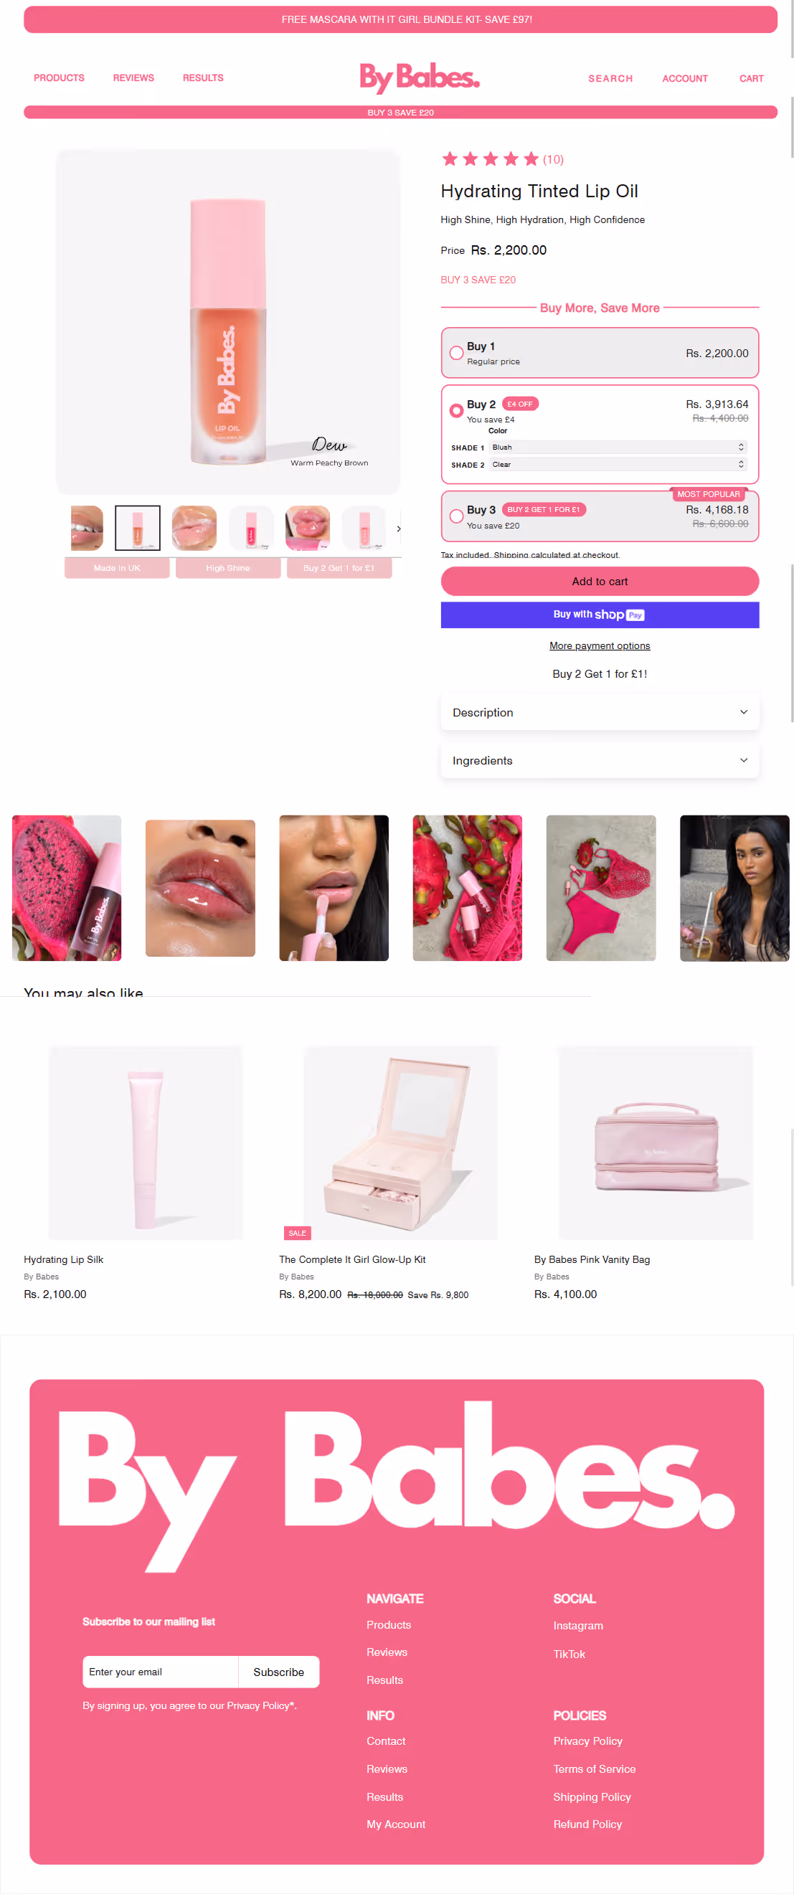The height and width of the screenshot is (1894, 794).
Task: Click the MOST POPULAR badge
Action: (x=708, y=494)
